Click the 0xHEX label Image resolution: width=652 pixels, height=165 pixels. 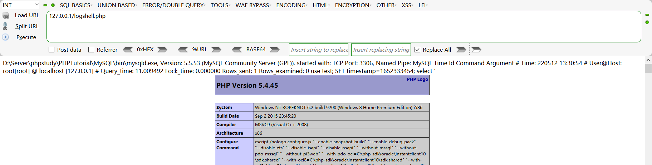(145, 50)
